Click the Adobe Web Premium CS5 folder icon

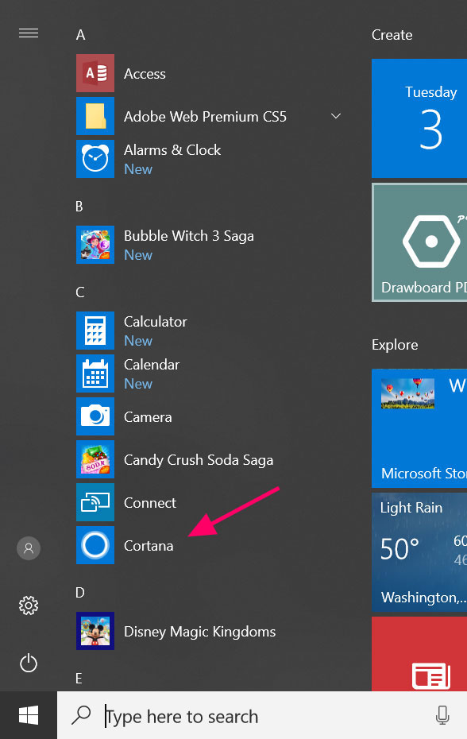[95, 116]
